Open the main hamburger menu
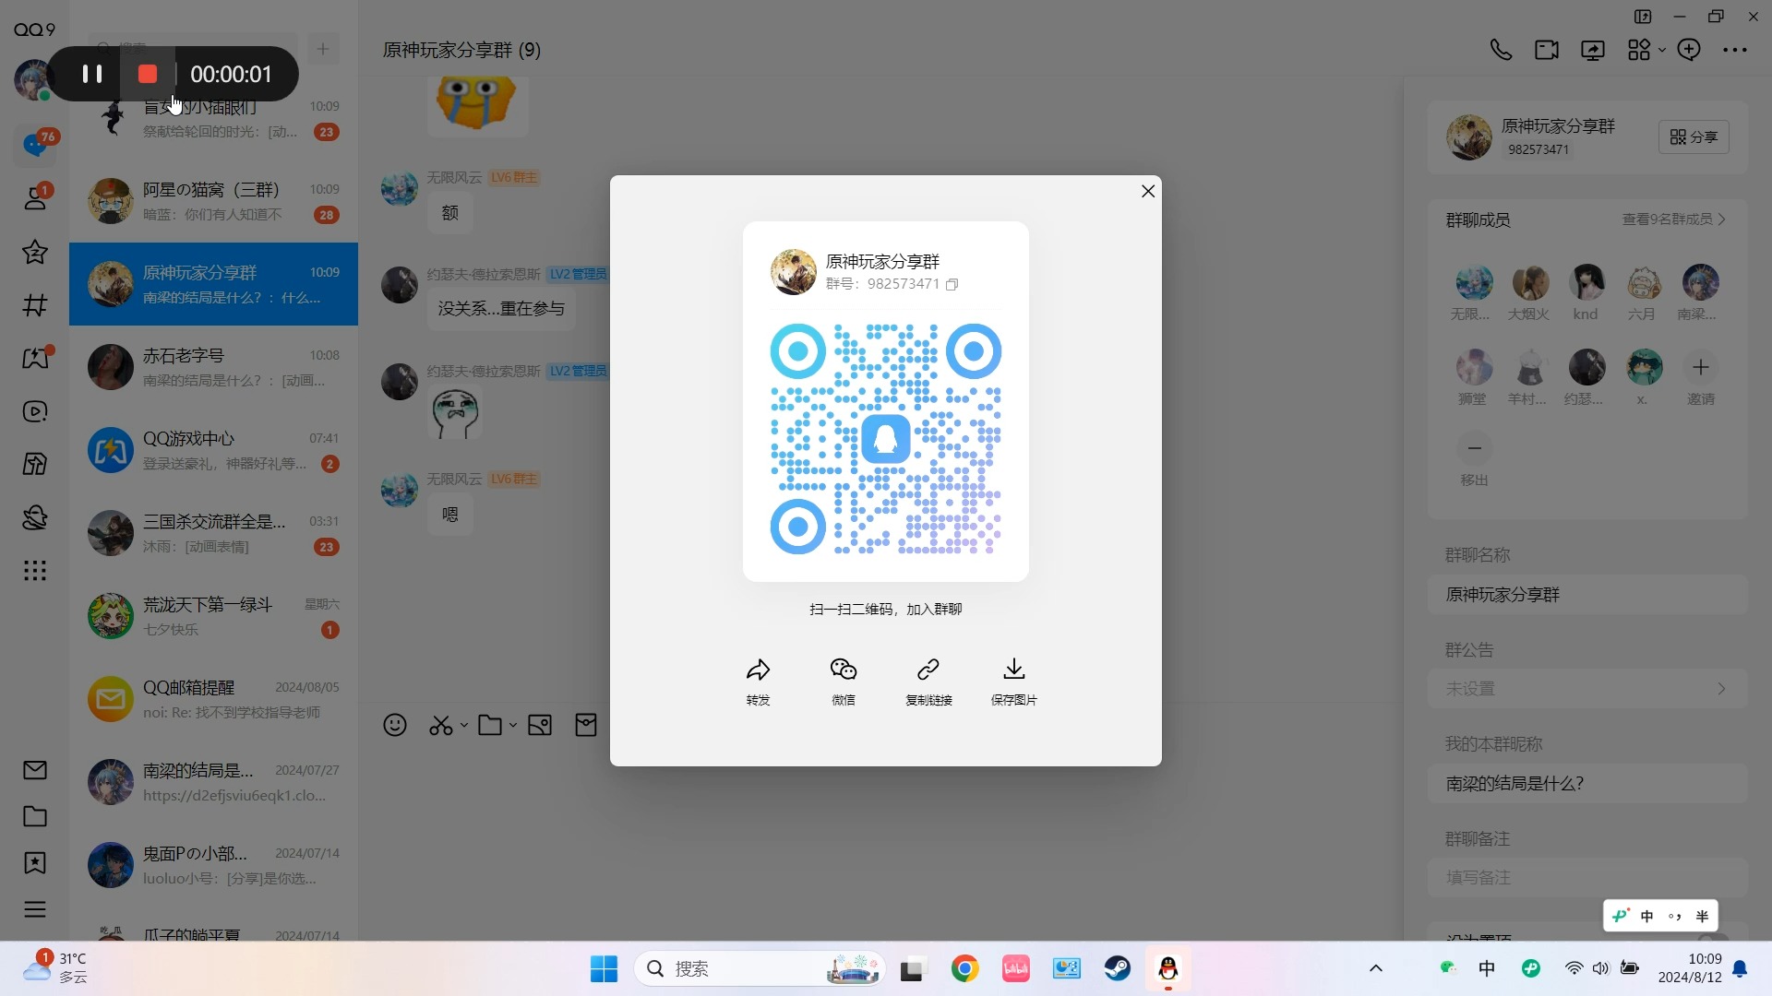Screen dimensions: 1772x996 point(35,909)
